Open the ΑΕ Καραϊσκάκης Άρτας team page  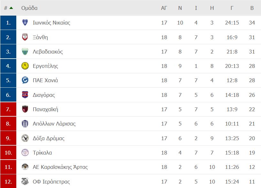[60, 167]
